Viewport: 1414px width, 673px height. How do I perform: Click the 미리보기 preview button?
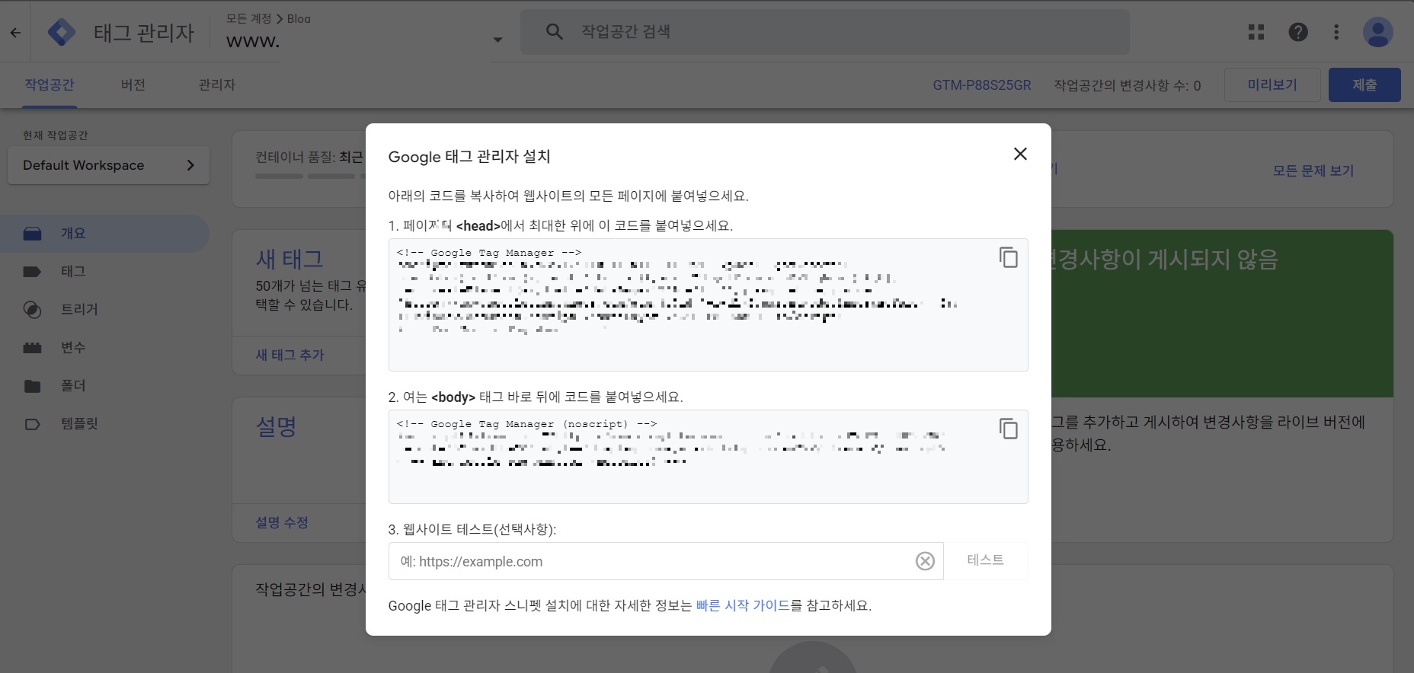pyautogui.click(x=1272, y=85)
